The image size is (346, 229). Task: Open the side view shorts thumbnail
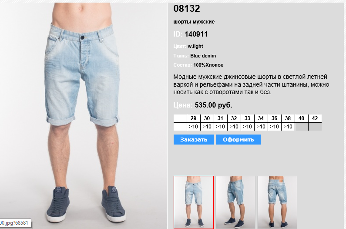[x=235, y=202]
